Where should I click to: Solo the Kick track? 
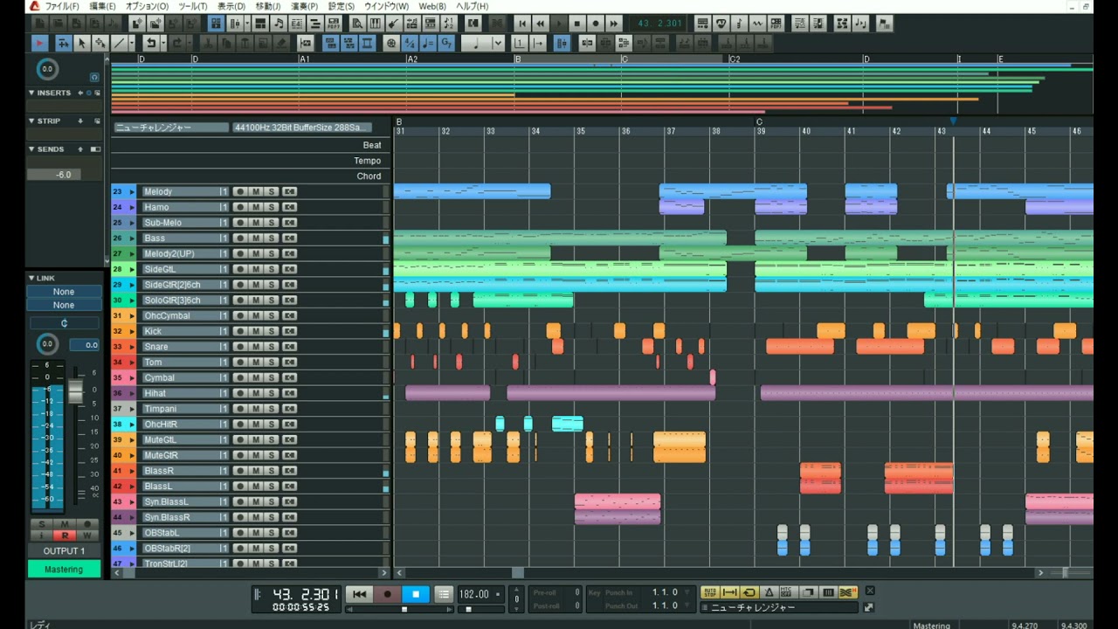coord(272,332)
